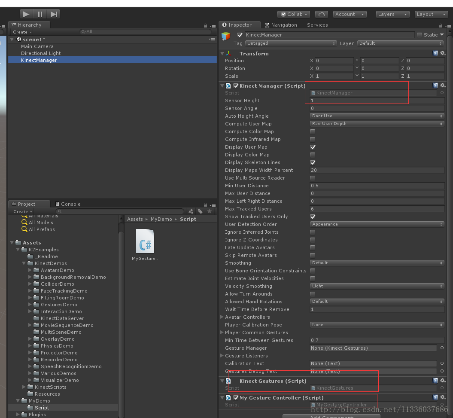
Task: Open the Transform component gear menu
Action: pyautogui.click(x=443, y=53)
